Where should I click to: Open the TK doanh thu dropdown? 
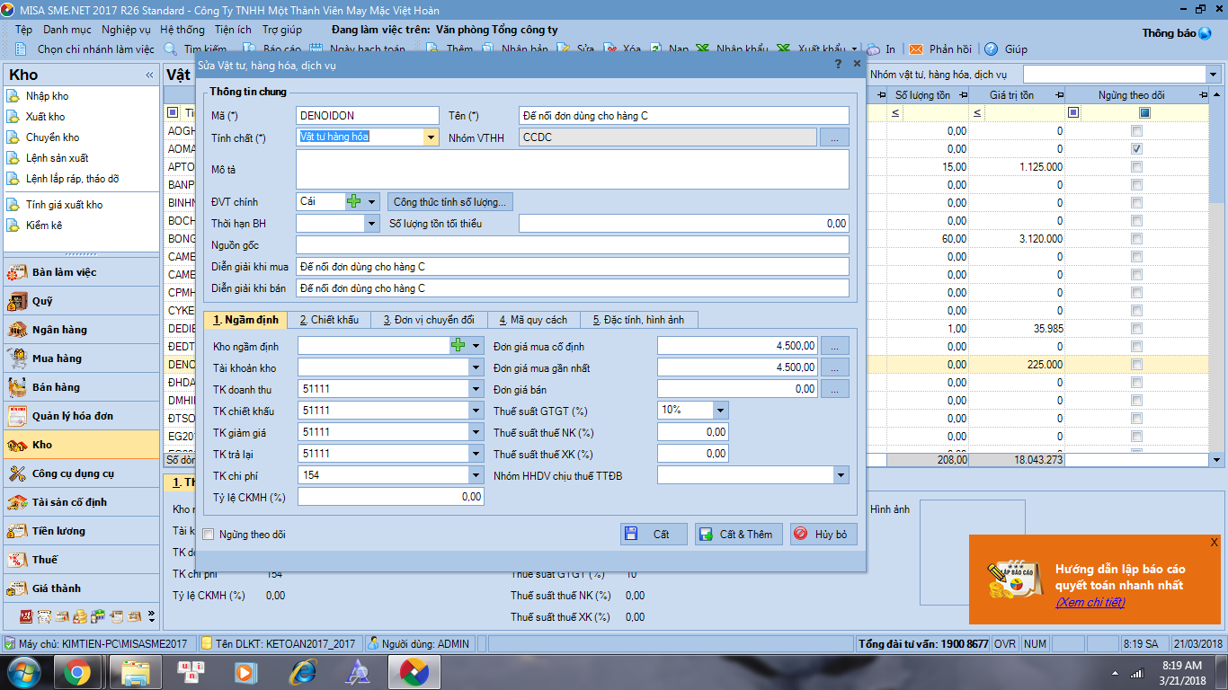pyautogui.click(x=476, y=389)
